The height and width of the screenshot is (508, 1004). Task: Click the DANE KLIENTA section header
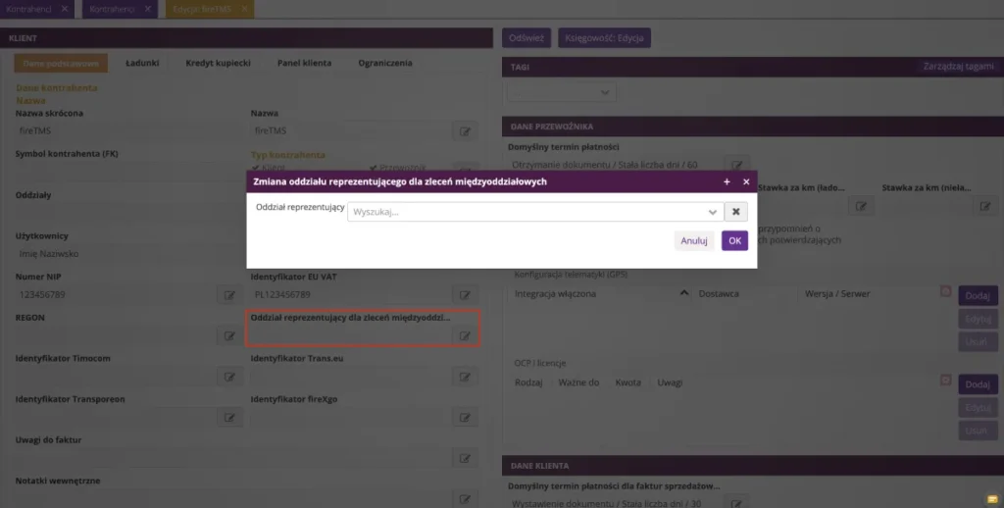(753, 466)
